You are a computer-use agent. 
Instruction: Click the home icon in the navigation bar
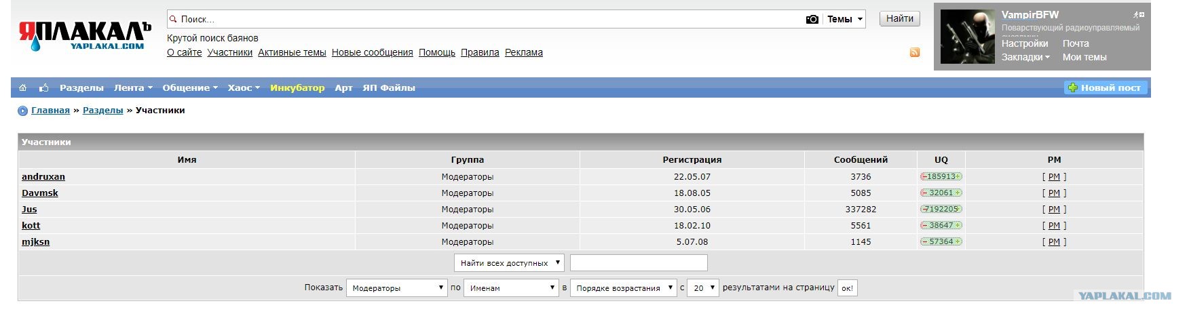point(23,87)
